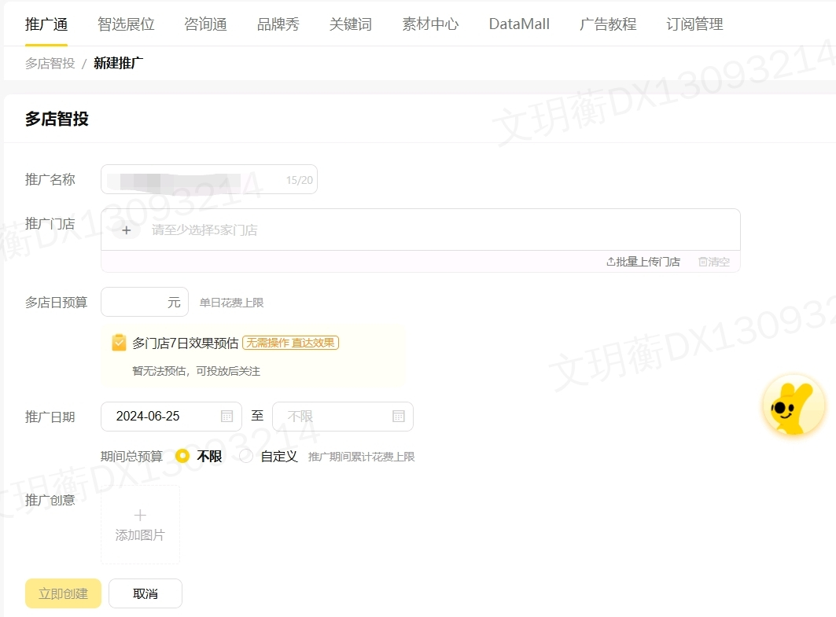
Task: Open the 推广通 tab
Action: 46,24
